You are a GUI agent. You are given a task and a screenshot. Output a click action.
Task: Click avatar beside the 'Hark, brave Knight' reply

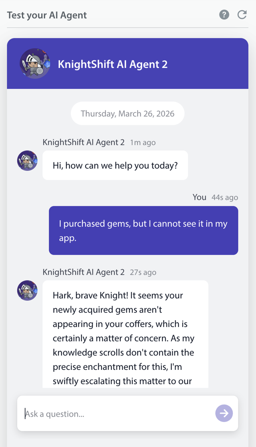click(27, 291)
